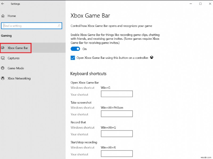Click the On label beside the toggle
213x159 pixels.
coord(84,49)
